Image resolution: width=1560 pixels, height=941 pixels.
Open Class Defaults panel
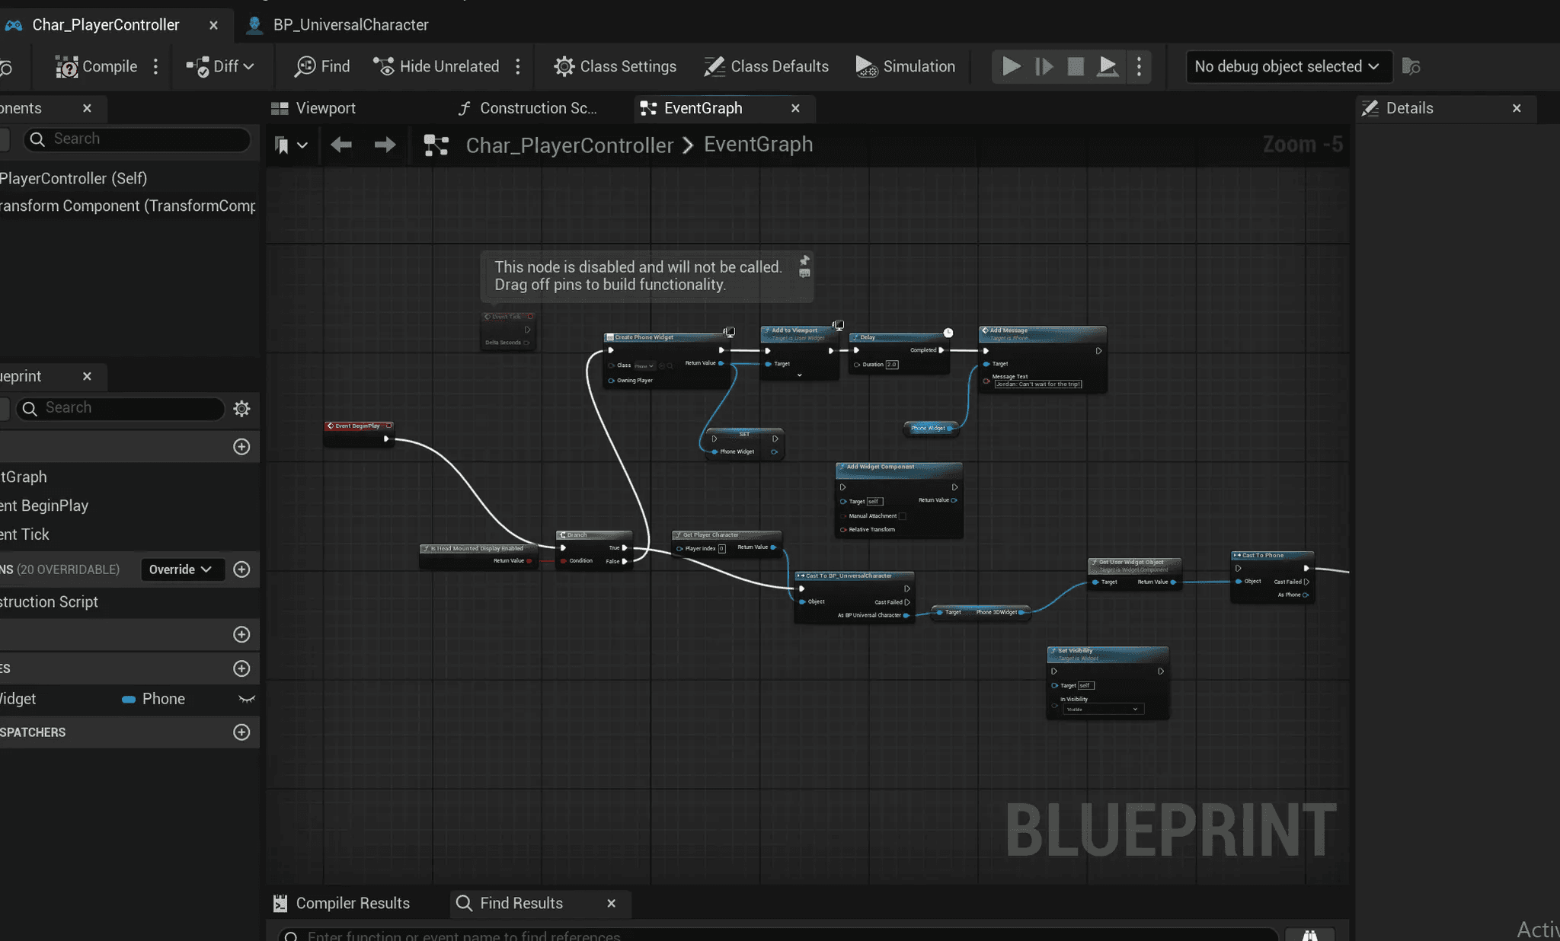766,67
